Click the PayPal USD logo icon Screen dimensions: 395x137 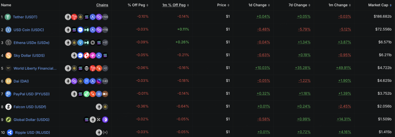click(x=8, y=94)
